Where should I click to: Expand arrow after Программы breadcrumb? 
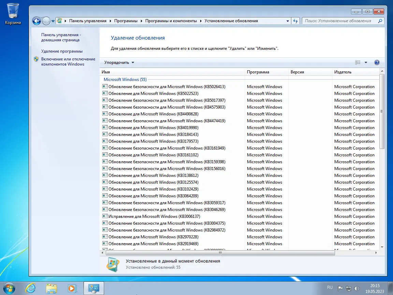pyautogui.click(x=141, y=21)
